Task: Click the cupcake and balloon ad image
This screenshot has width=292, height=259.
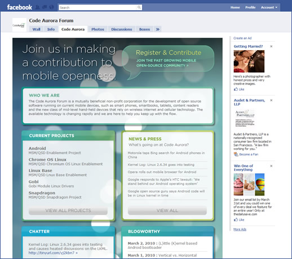Action: click(249, 185)
